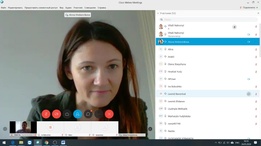Click the Поиск participant search field

click(x=208, y=19)
